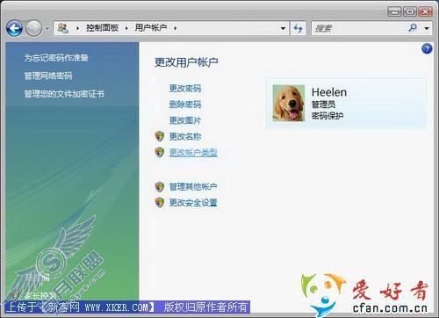Expand arrow after 用户帐户 breadcrumb
The height and width of the screenshot is (318, 439).
[175, 28]
